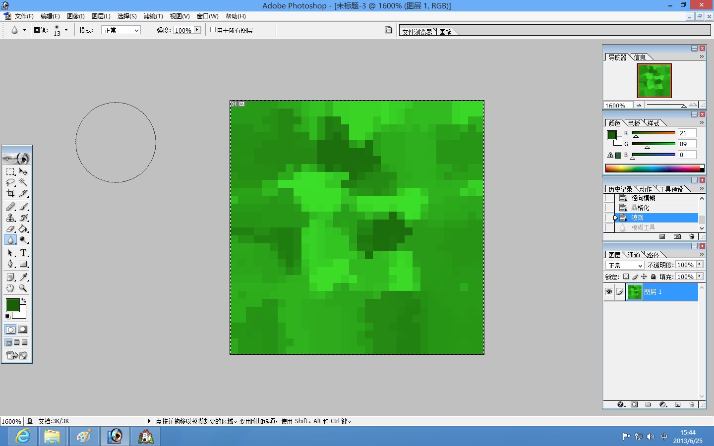Select the Move tool
The width and height of the screenshot is (714, 446).
click(x=23, y=171)
